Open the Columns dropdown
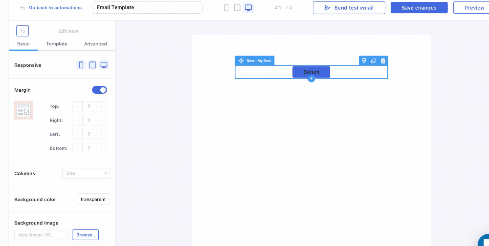This screenshot has width=489, height=246. (x=86, y=173)
